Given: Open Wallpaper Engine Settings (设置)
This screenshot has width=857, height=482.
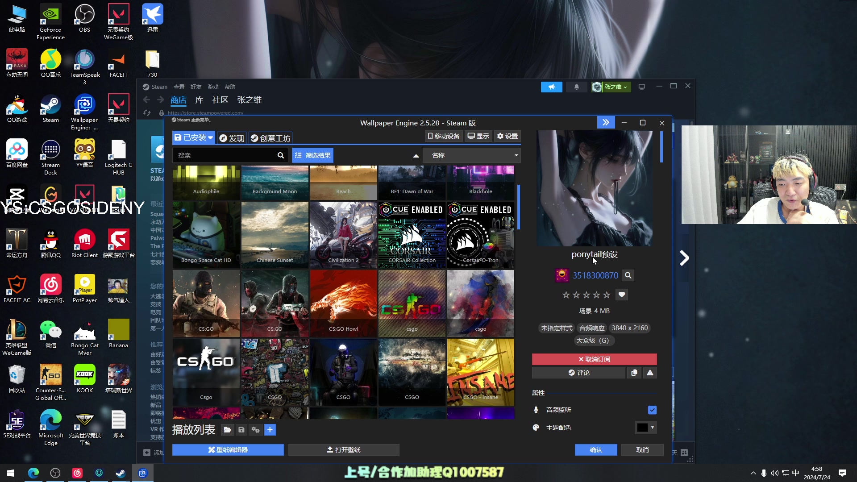Looking at the screenshot, I should coord(508,136).
